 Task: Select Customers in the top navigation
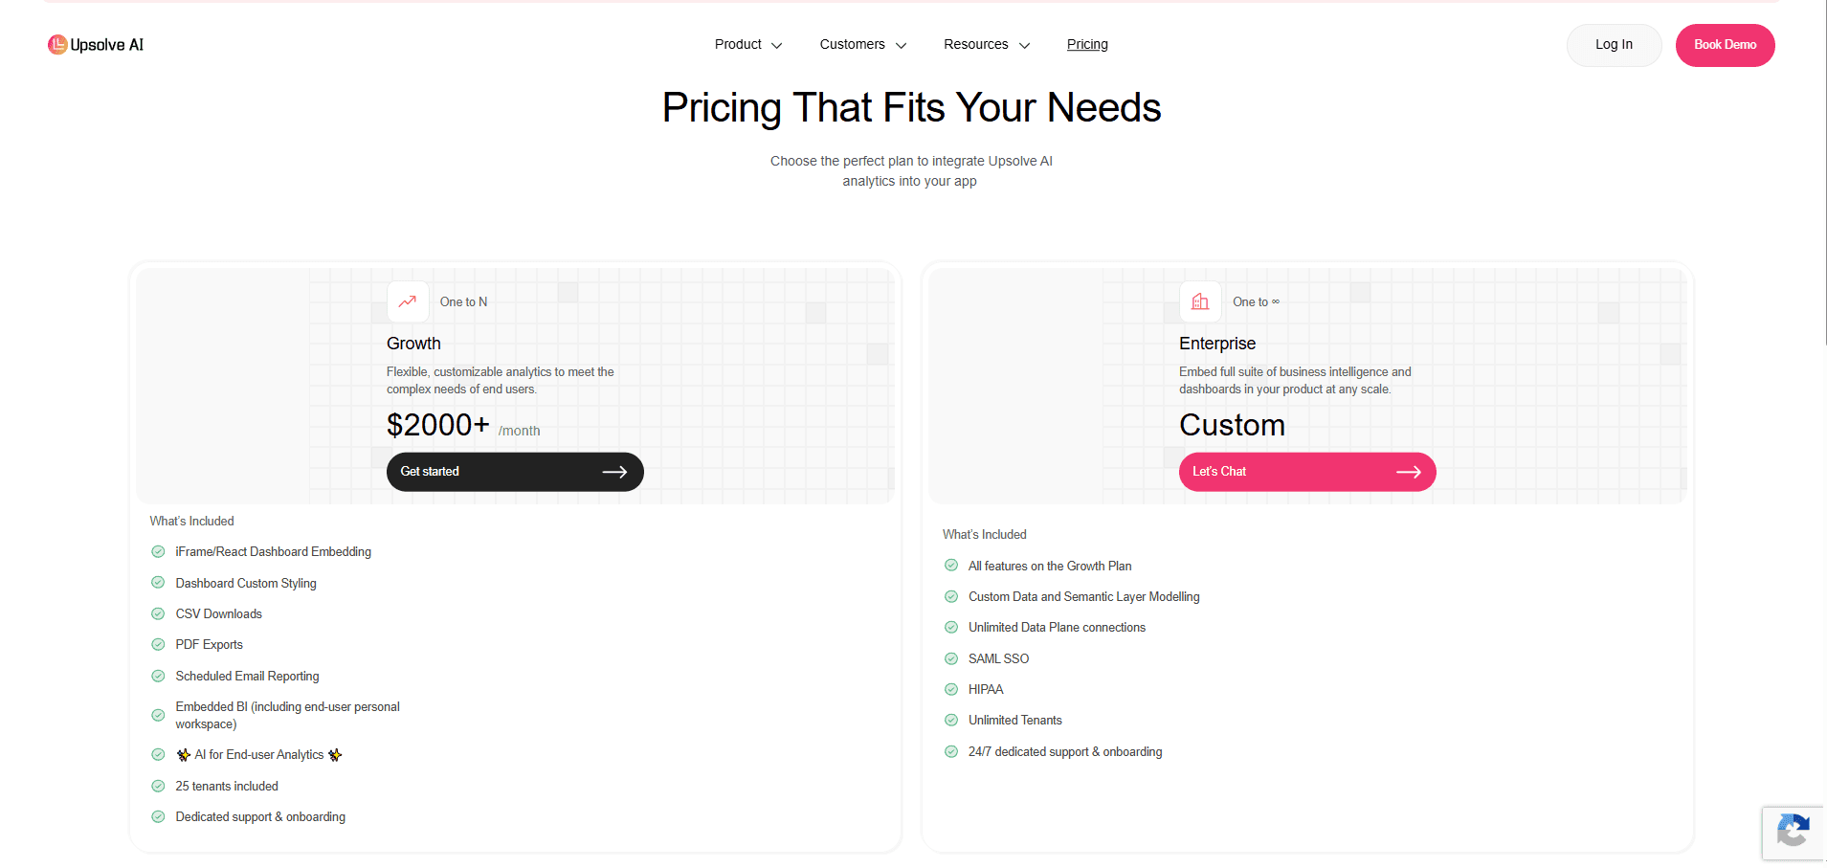click(851, 44)
